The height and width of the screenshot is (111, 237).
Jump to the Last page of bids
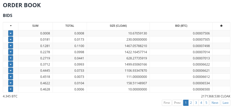(x=225, y=103)
